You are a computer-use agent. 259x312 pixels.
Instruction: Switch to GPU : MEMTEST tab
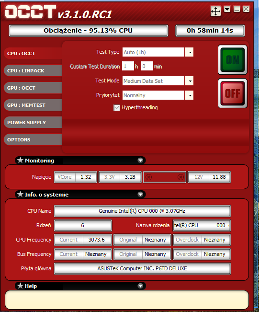tap(33, 105)
